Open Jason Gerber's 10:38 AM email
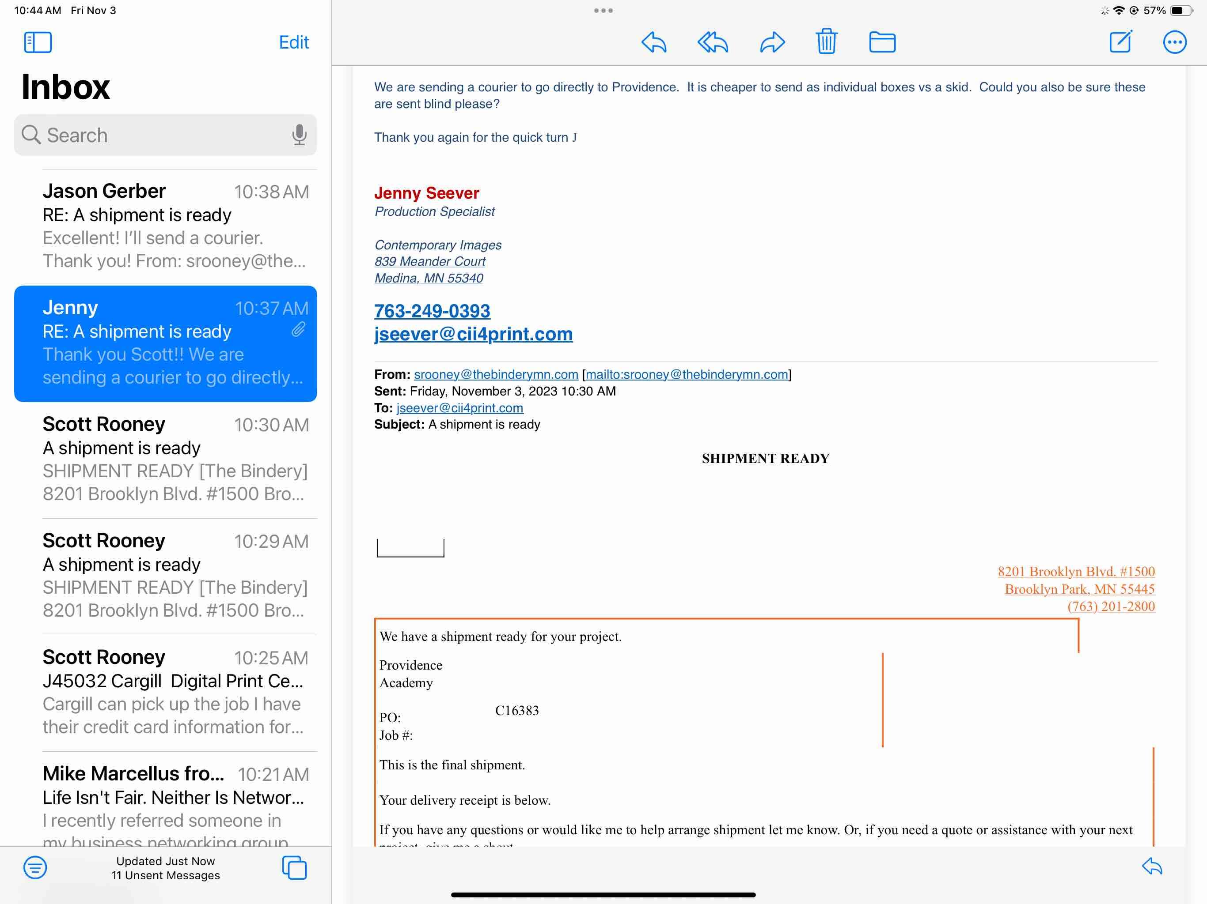The image size is (1207, 904). (x=175, y=226)
